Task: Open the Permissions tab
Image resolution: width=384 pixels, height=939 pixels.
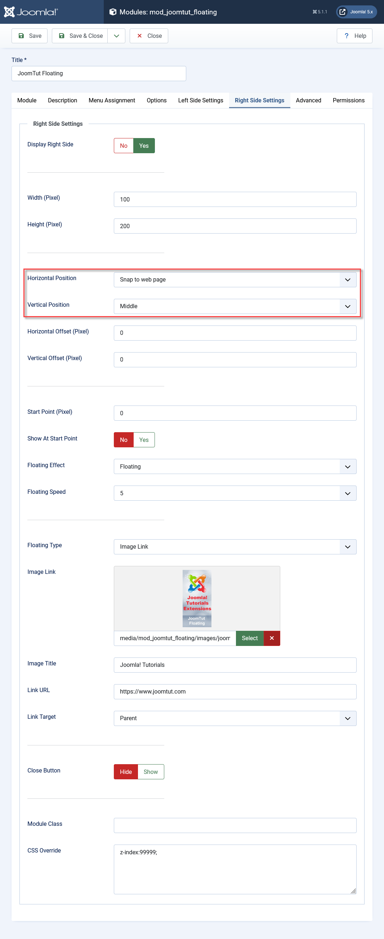Action: coord(349,100)
